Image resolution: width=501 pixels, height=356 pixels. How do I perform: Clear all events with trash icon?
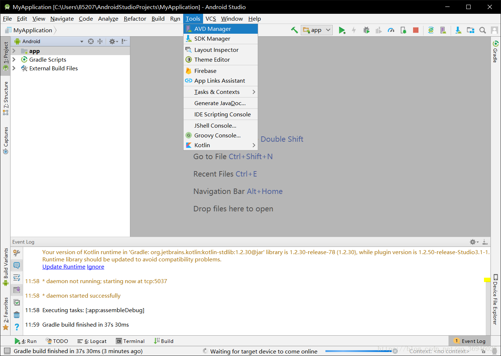point(17,315)
